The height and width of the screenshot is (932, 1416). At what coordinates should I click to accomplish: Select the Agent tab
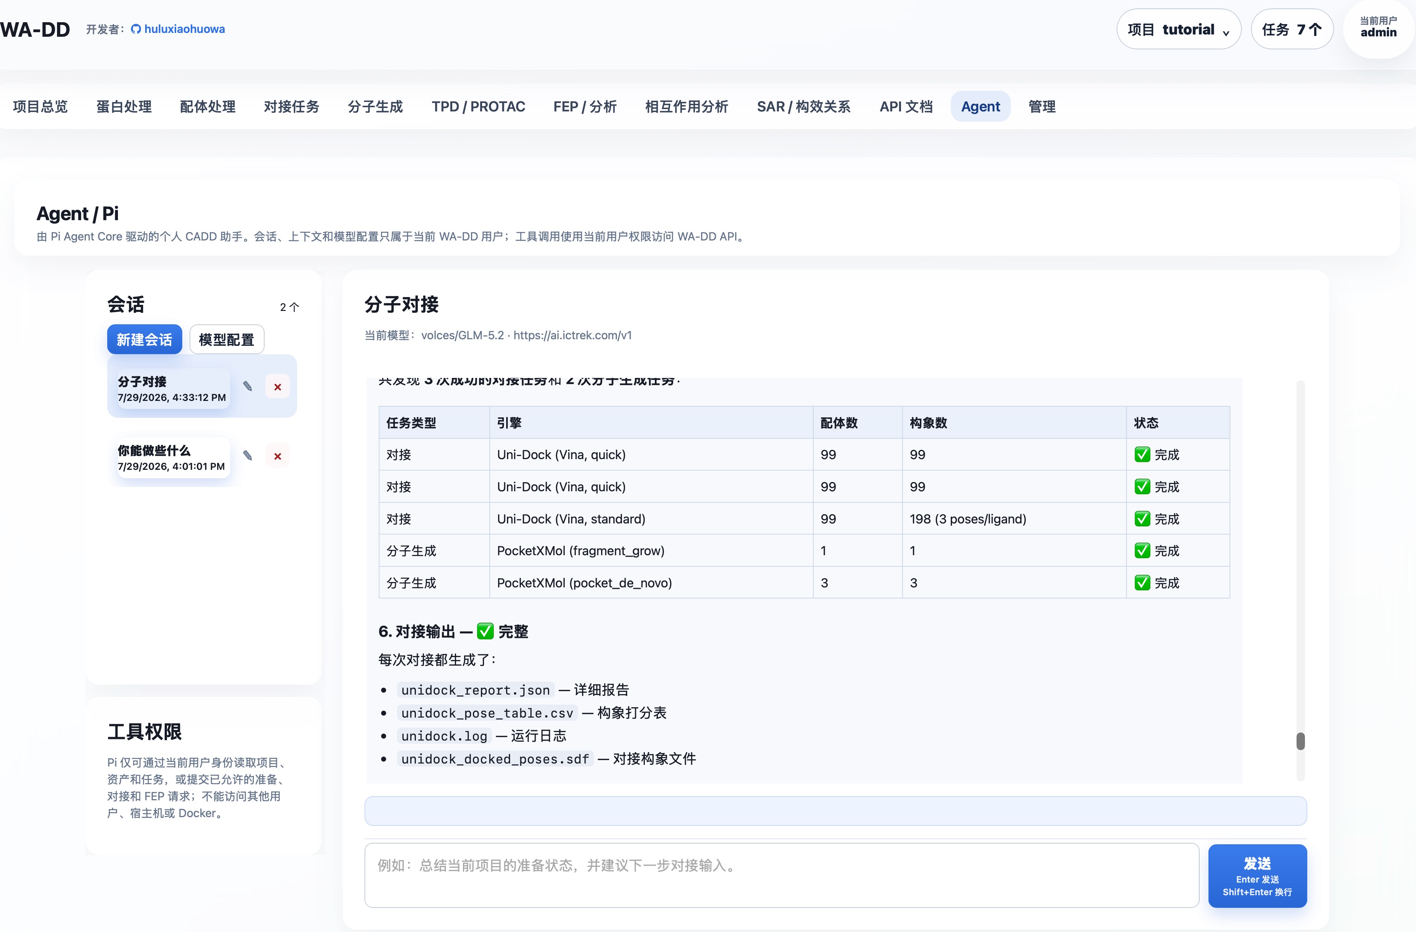click(x=981, y=106)
